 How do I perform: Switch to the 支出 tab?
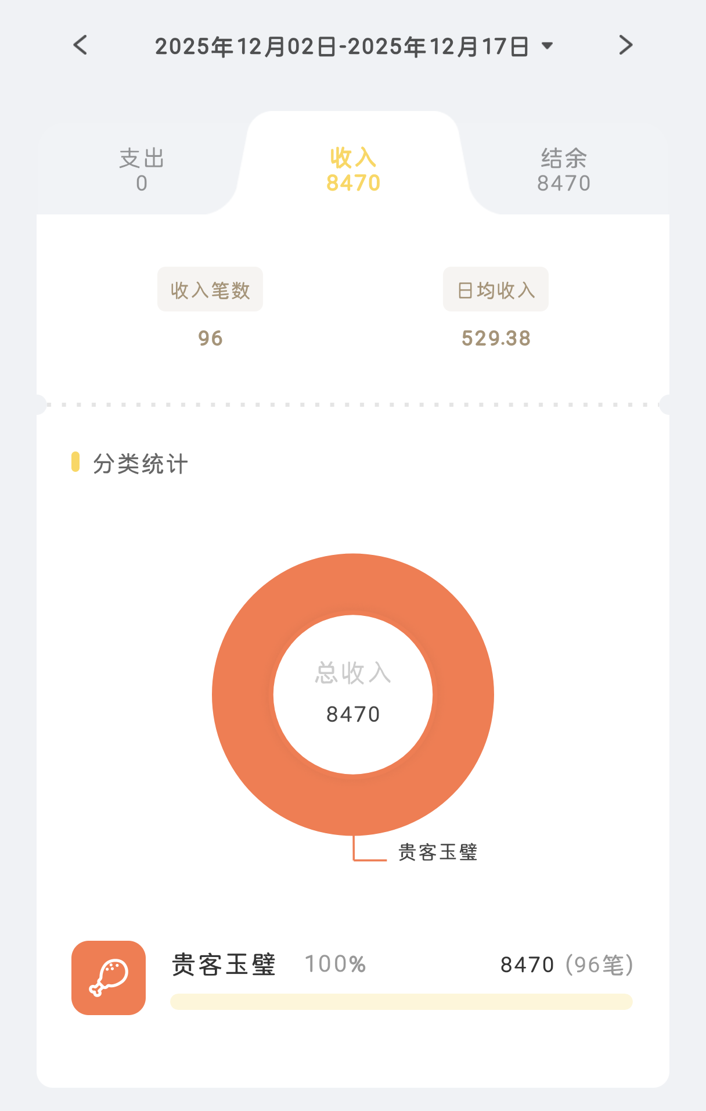coord(142,169)
